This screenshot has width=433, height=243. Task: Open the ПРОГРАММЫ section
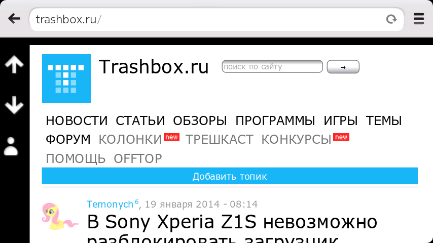coord(275,121)
